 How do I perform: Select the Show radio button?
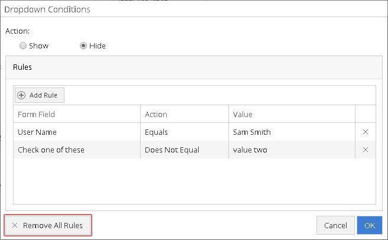[23, 46]
